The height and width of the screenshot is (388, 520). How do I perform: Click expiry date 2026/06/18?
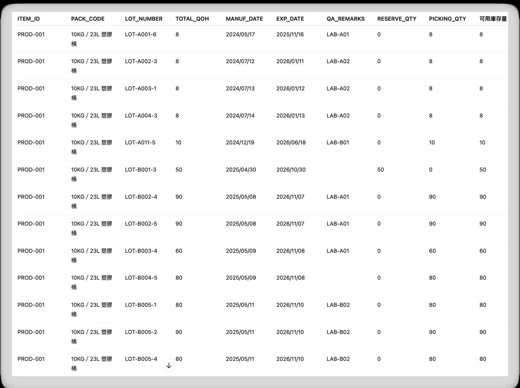coord(291,143)
